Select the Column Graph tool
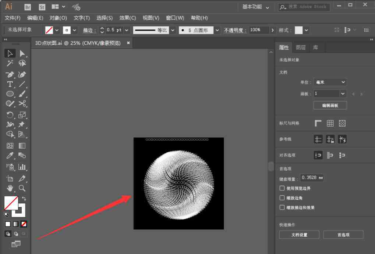 (x=22, y=167)
